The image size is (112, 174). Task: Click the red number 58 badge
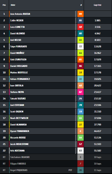tap(80, 27)
